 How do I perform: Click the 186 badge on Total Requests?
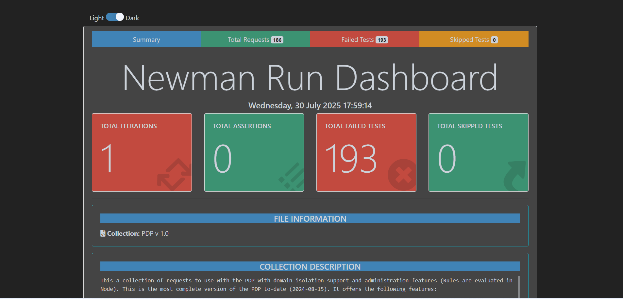(277, 40)
